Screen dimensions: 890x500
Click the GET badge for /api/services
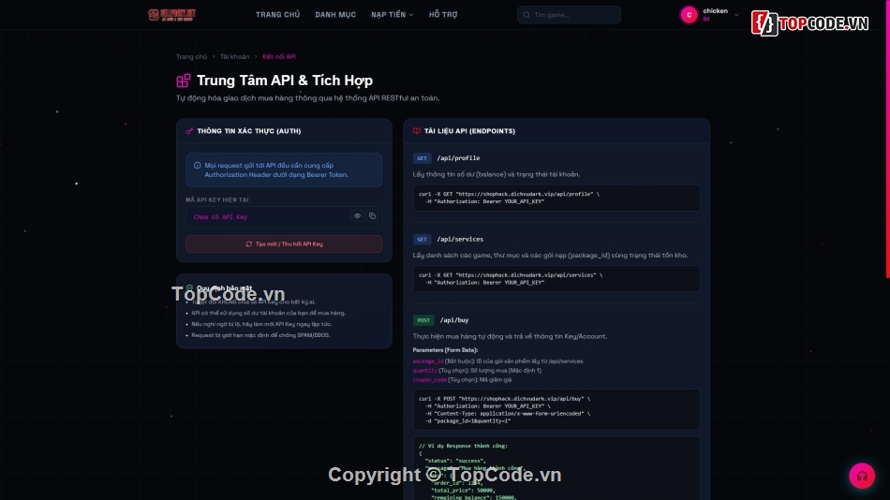click(422, 240)
